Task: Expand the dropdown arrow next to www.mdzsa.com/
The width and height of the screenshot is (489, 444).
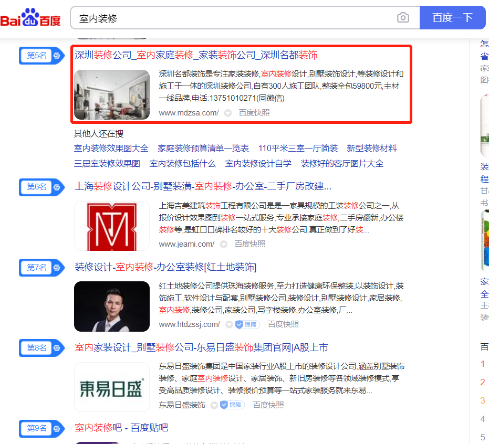Action: (x=228, y=113)
